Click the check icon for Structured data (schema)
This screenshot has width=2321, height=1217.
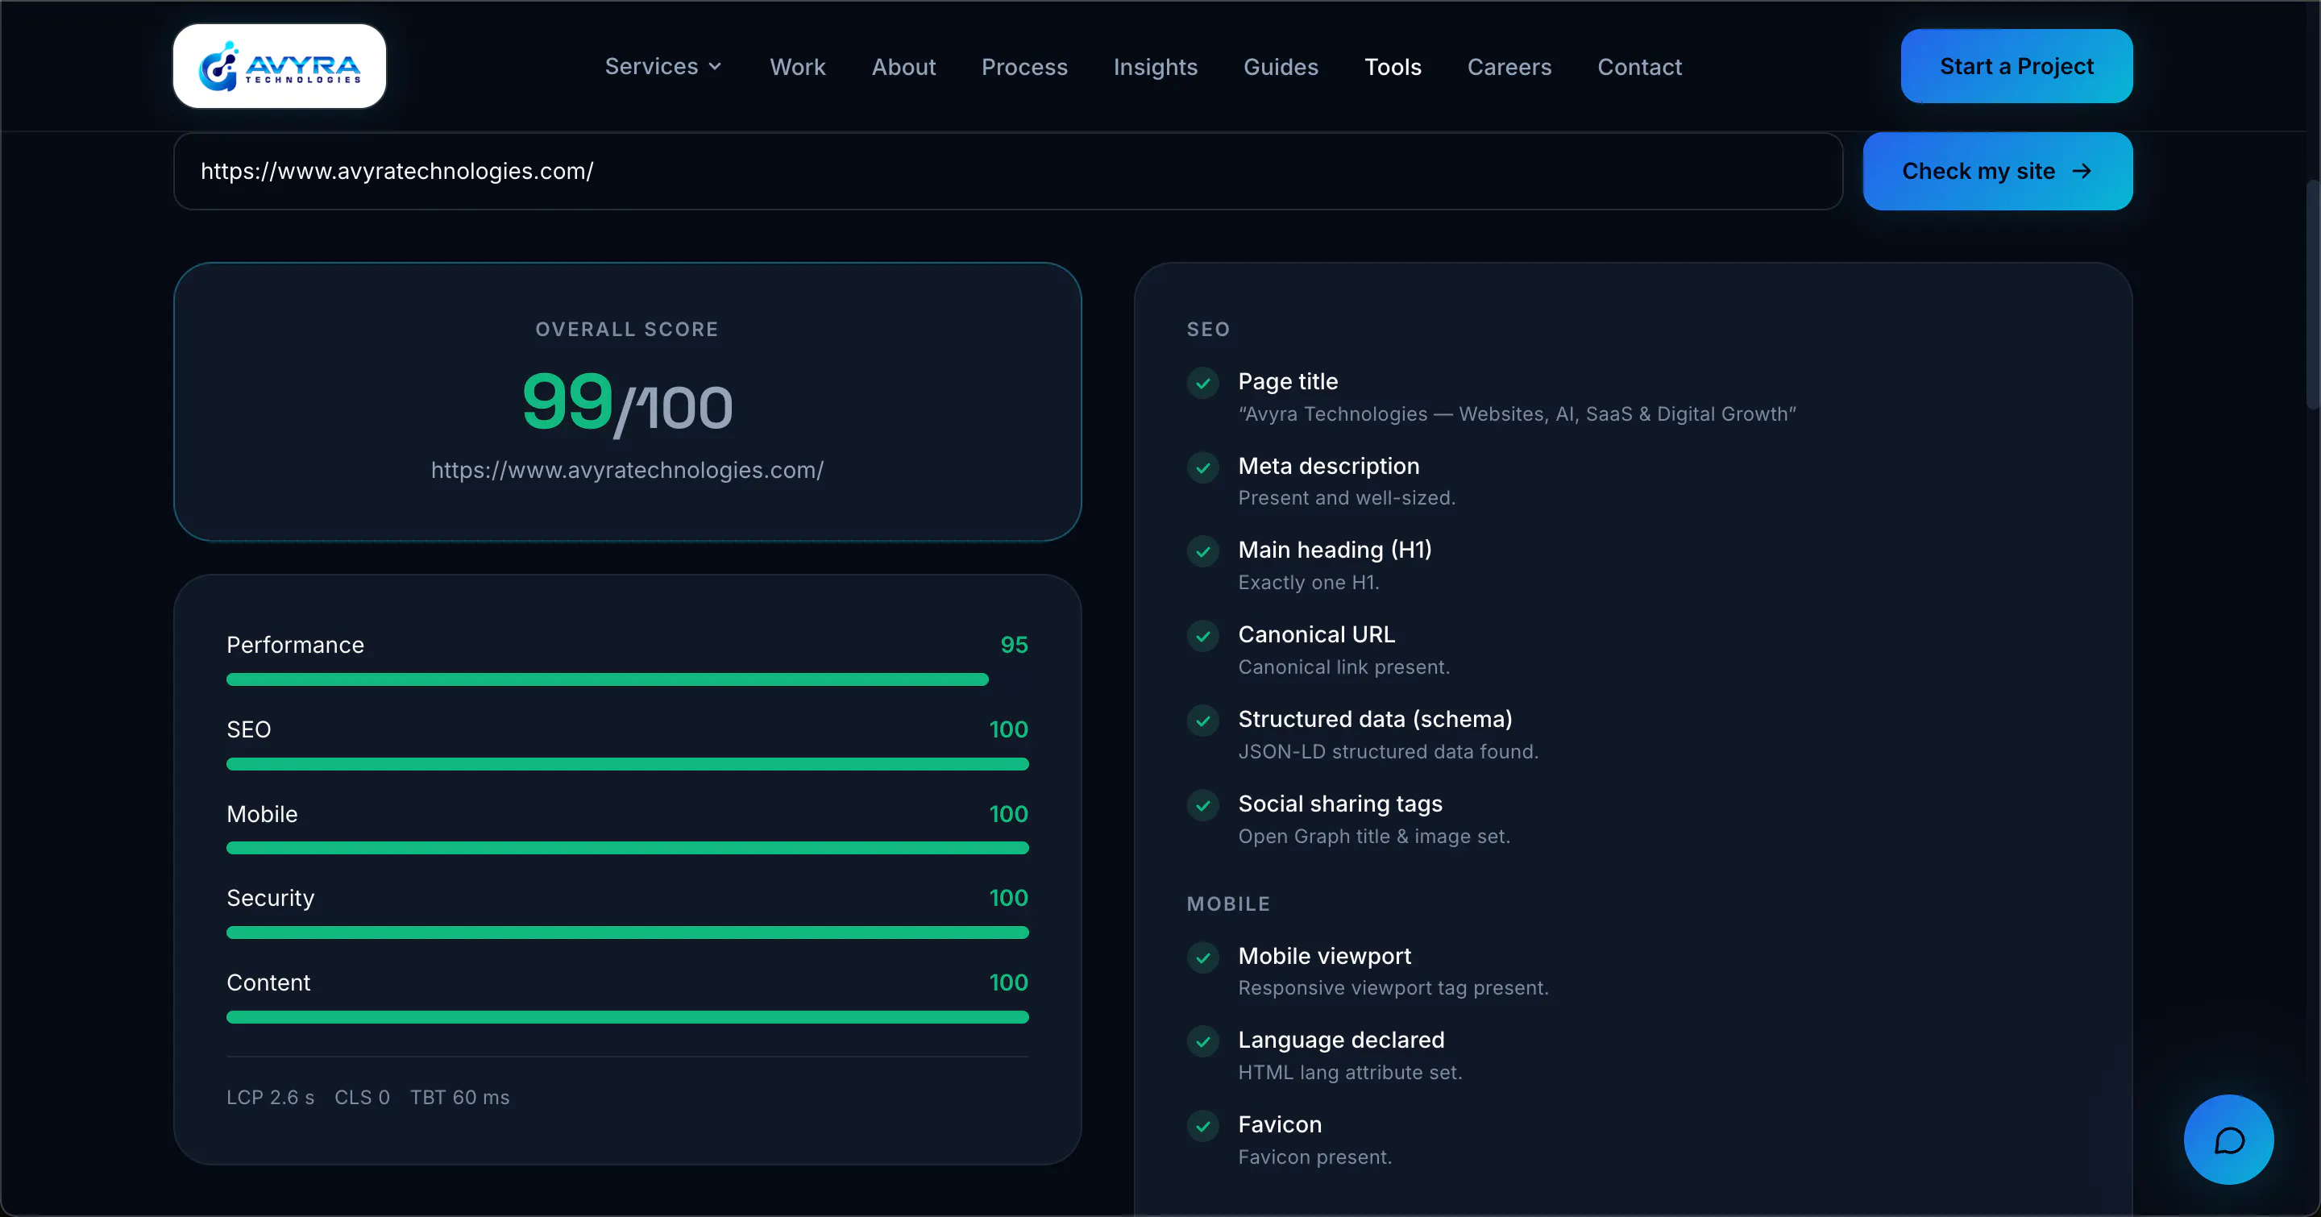click(1203, 721)
